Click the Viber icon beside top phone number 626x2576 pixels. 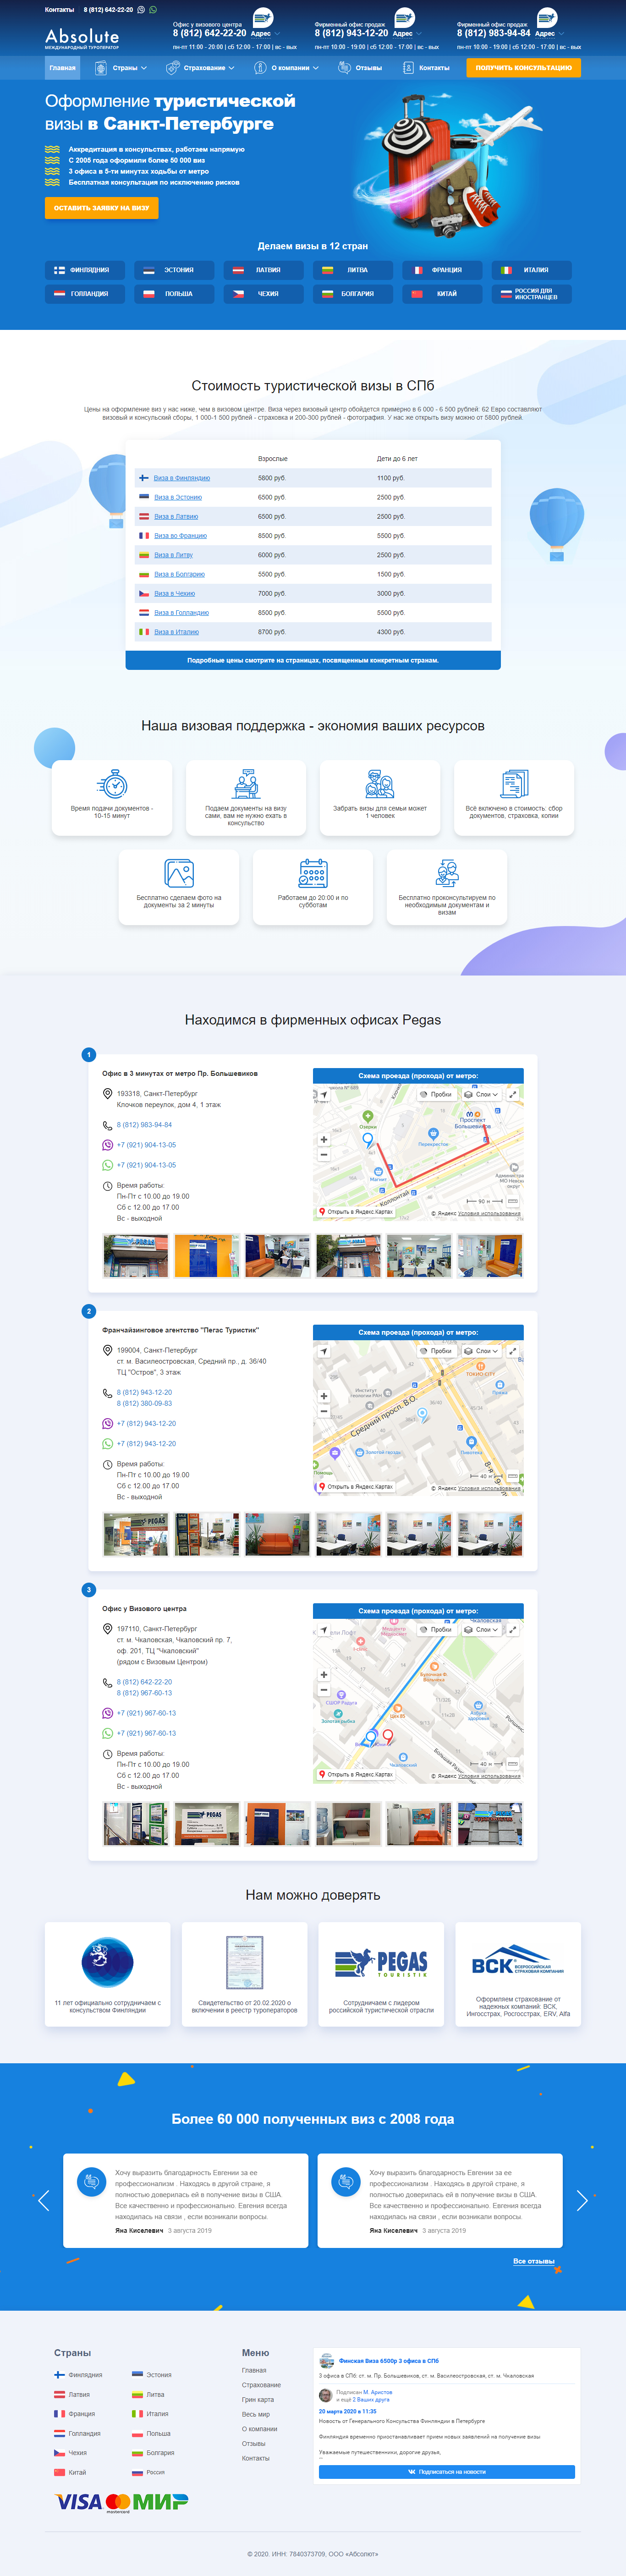click(x=141, y=10)
